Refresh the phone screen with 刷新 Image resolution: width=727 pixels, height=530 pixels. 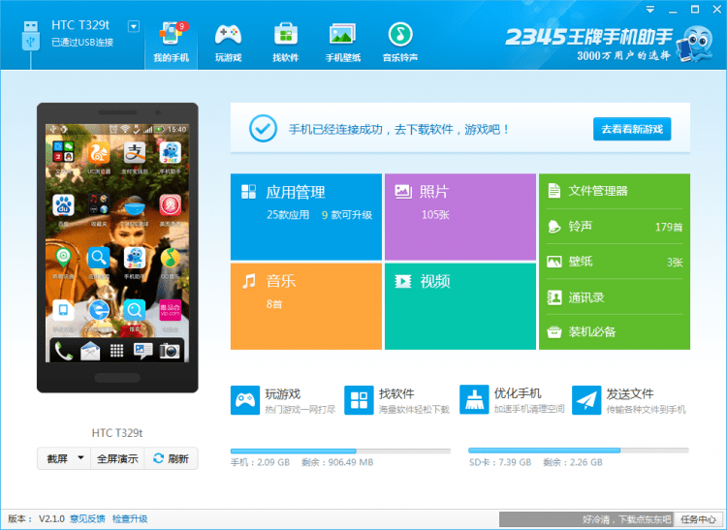tap(172, 459)
